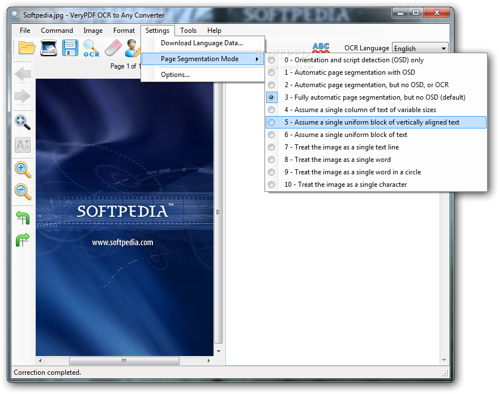This screenshot has height=394, width=499.
Task: Expand the Page Segmentation Mode submenu
Action: [203, 59]
